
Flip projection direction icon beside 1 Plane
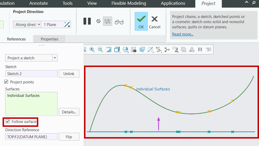tap(67, 25)
